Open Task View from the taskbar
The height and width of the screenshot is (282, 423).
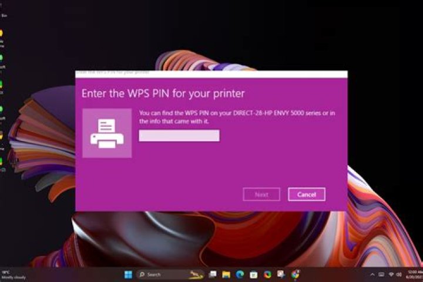click(213, 275)
